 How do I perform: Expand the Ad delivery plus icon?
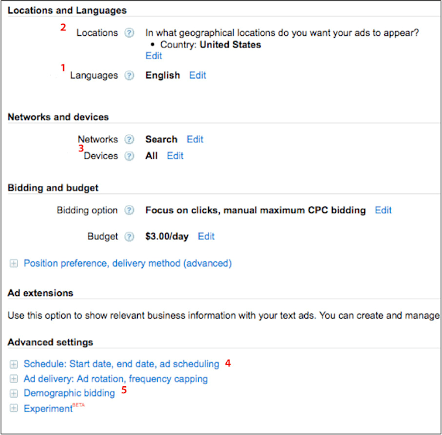tap(14, 378)
